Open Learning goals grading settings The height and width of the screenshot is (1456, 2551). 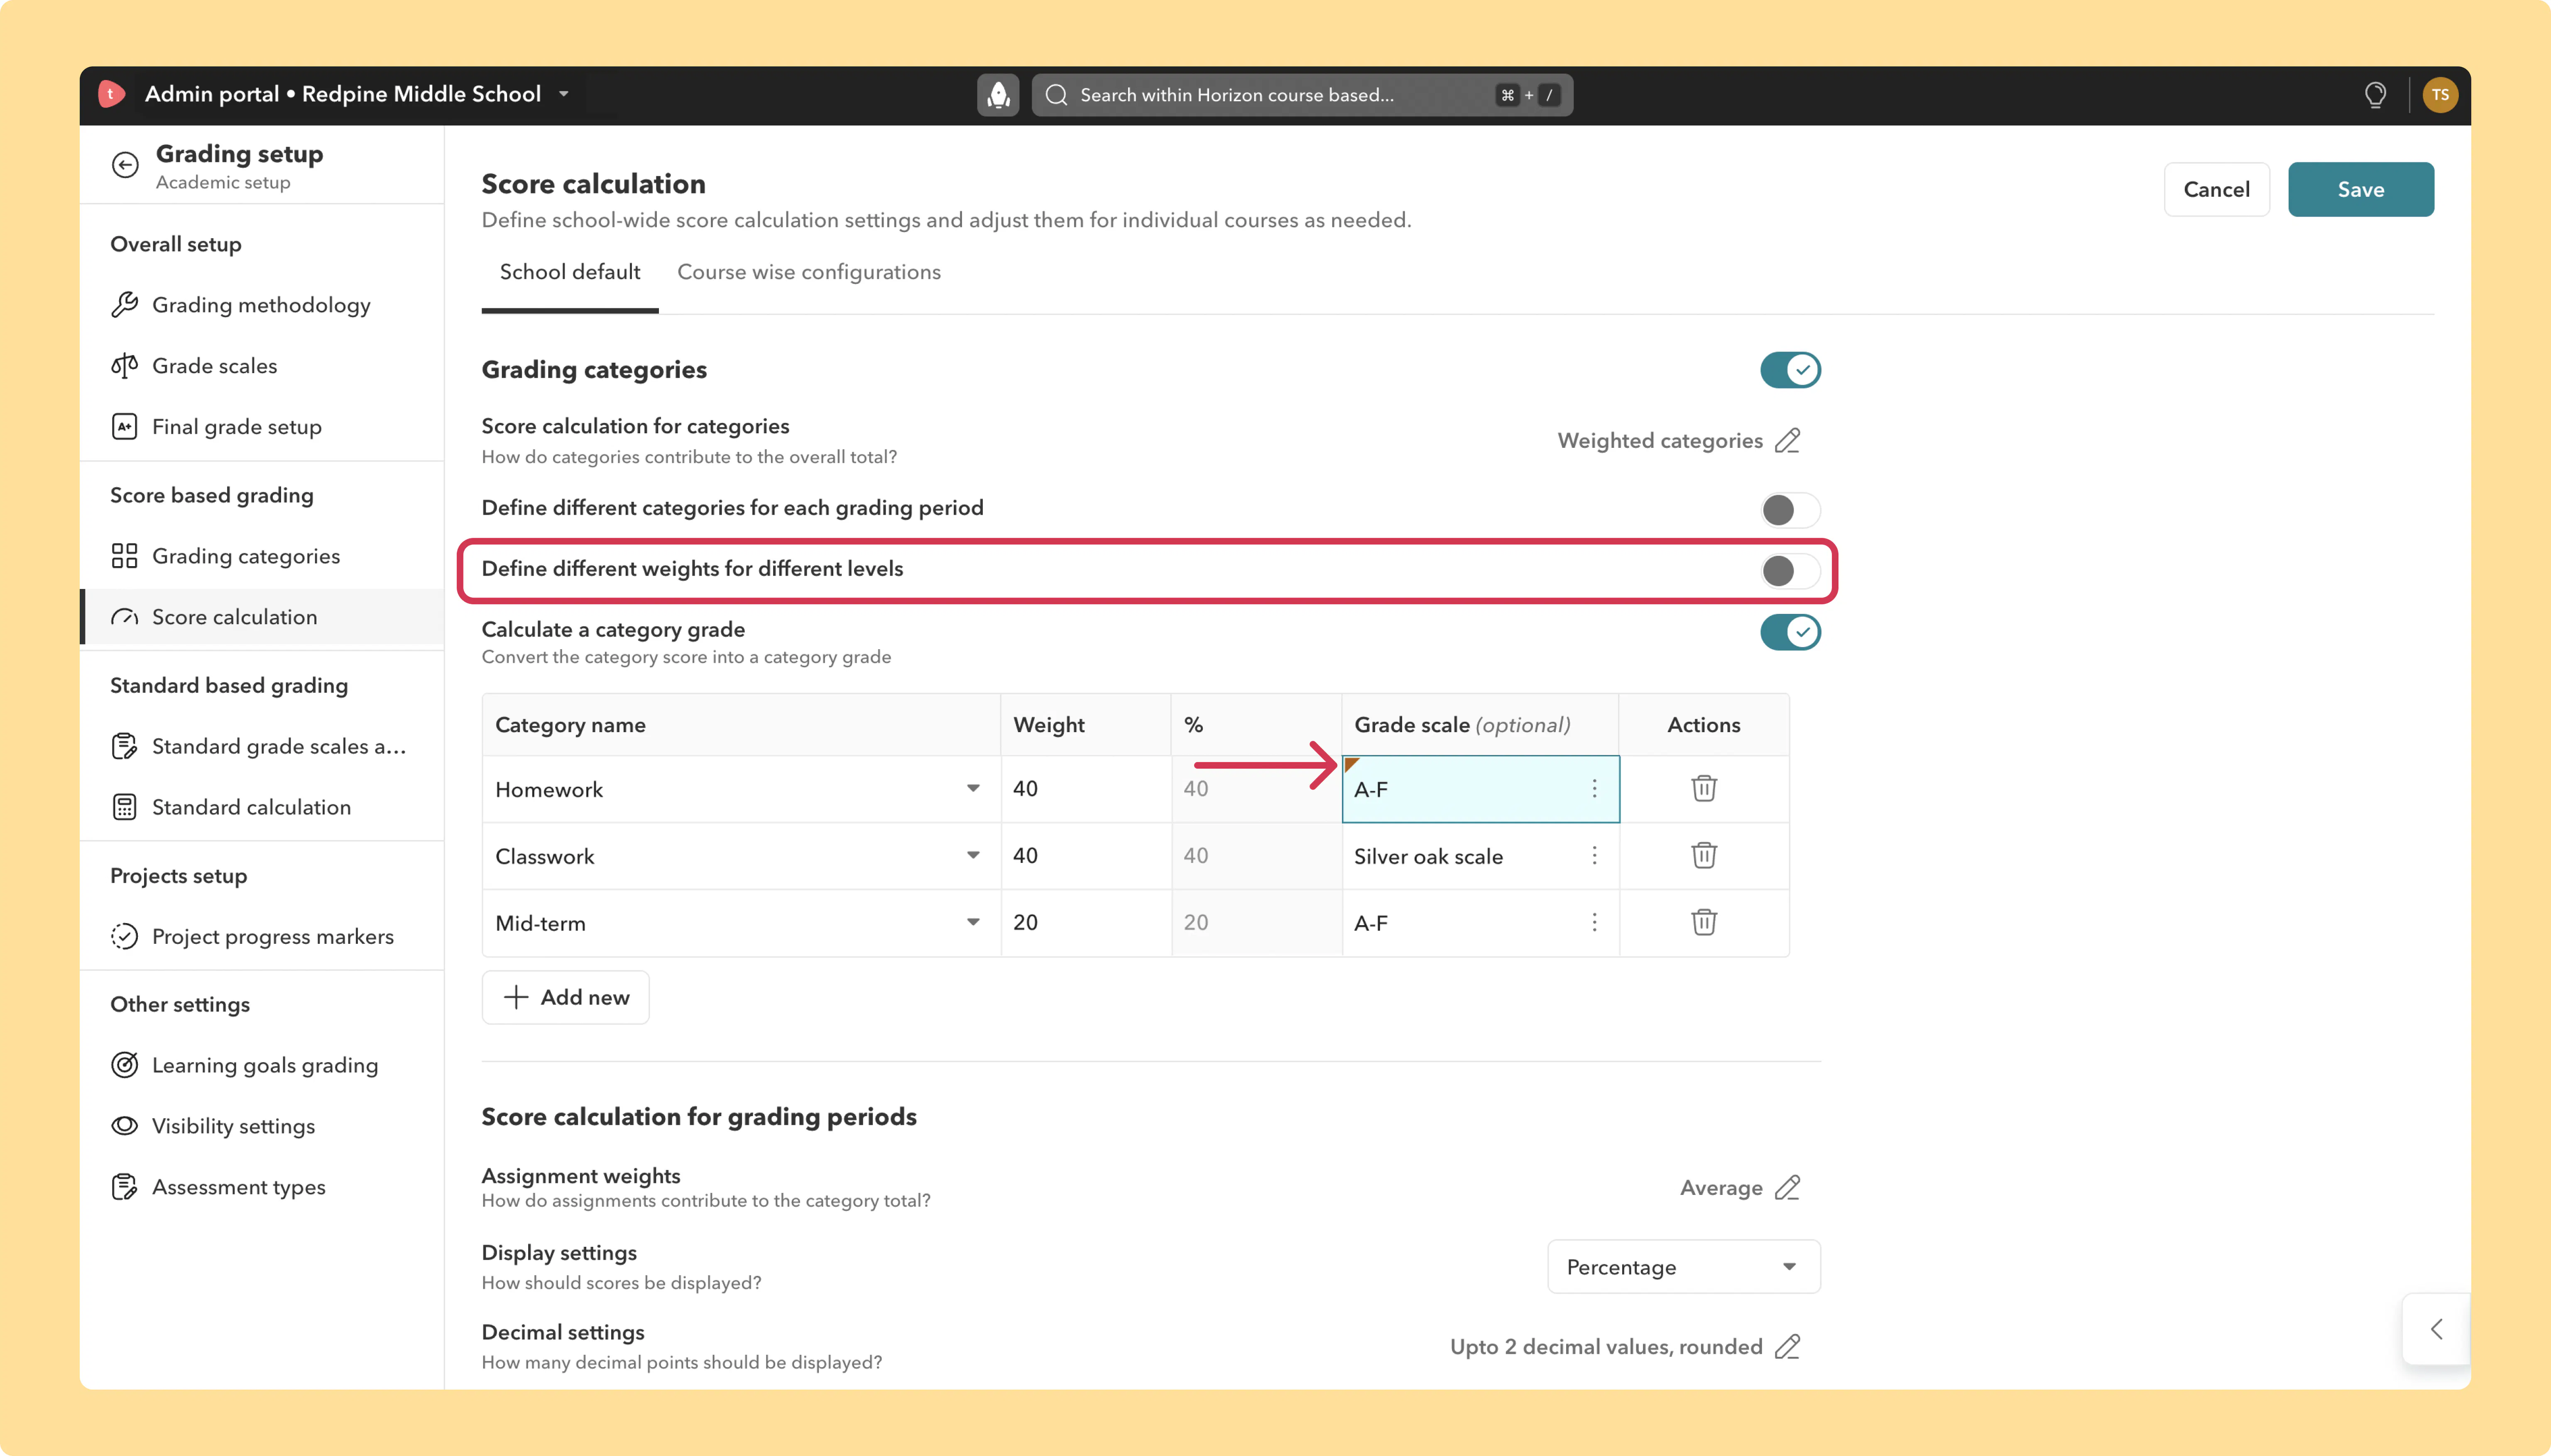tap(261, 1065)
